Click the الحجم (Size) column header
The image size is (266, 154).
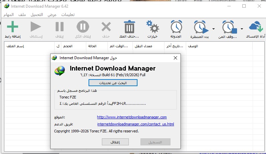pyautogui.click(x=74, y=46)
